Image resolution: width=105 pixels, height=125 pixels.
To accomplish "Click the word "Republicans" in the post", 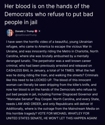I will [x=65, y=104].
